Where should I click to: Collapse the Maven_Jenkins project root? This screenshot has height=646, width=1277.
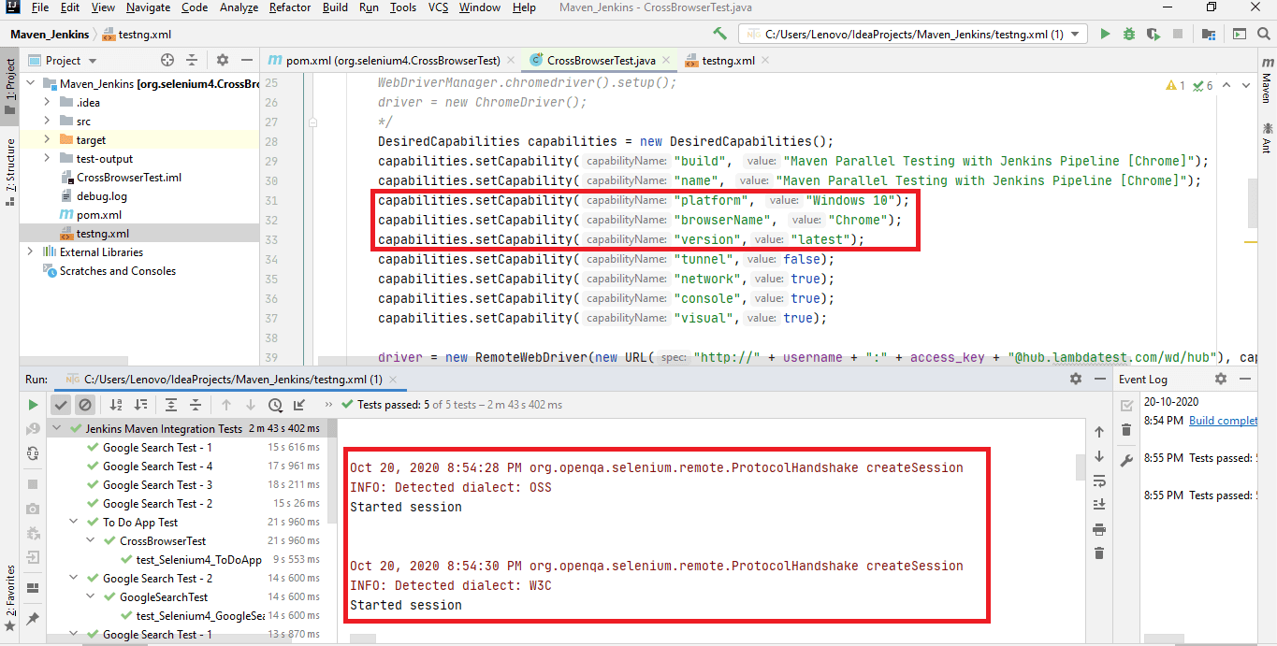[30, 82]
